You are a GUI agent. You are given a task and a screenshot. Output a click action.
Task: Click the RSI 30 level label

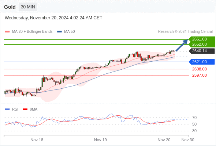point(194,131)
